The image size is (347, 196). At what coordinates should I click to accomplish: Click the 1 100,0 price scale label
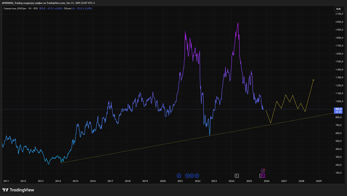click(339, 94)
